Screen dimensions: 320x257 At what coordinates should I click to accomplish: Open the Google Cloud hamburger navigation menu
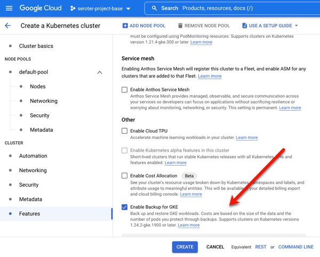pos(9,9)
